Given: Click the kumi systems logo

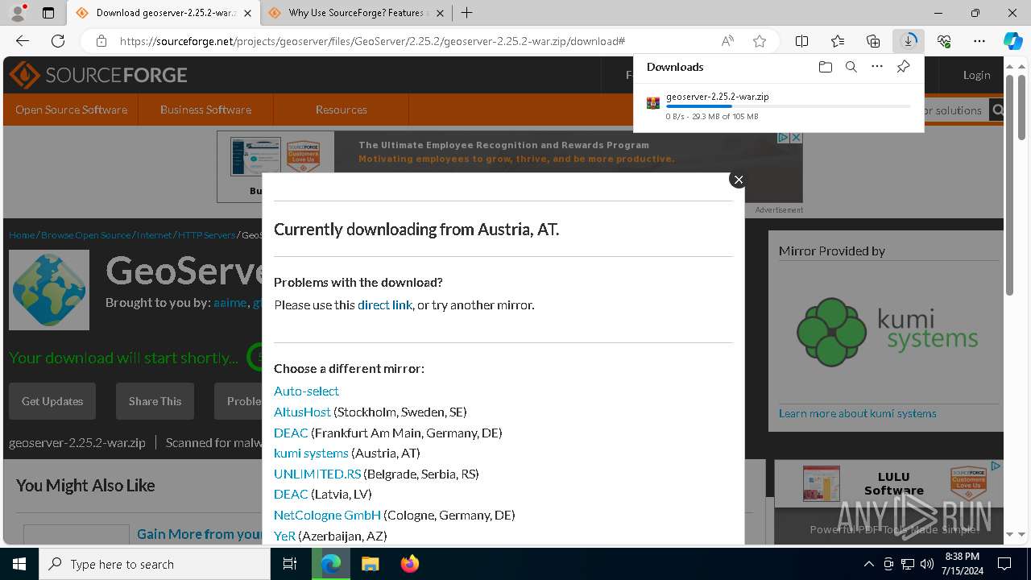Looking at the screenshot, I should point(886,331).
